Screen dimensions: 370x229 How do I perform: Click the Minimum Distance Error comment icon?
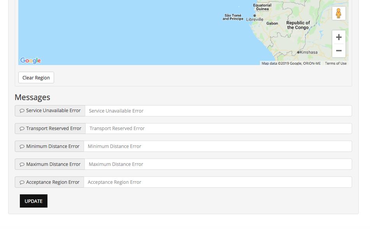pos(22,146)
